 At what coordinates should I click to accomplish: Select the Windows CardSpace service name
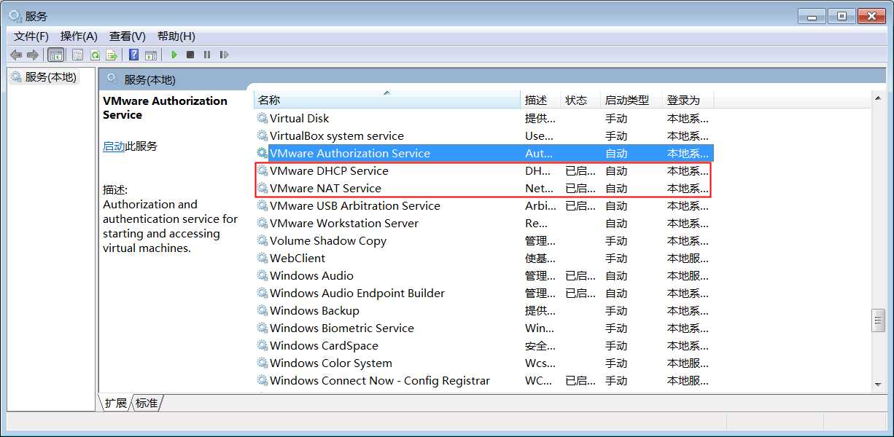point(324,345)
